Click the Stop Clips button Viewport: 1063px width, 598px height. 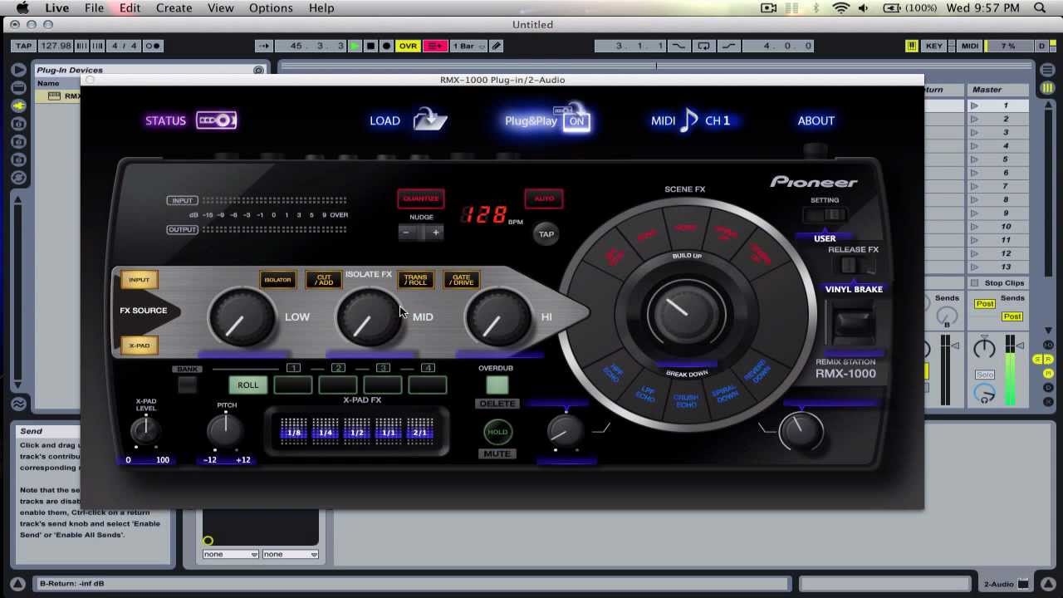click(x=998, y=282)
